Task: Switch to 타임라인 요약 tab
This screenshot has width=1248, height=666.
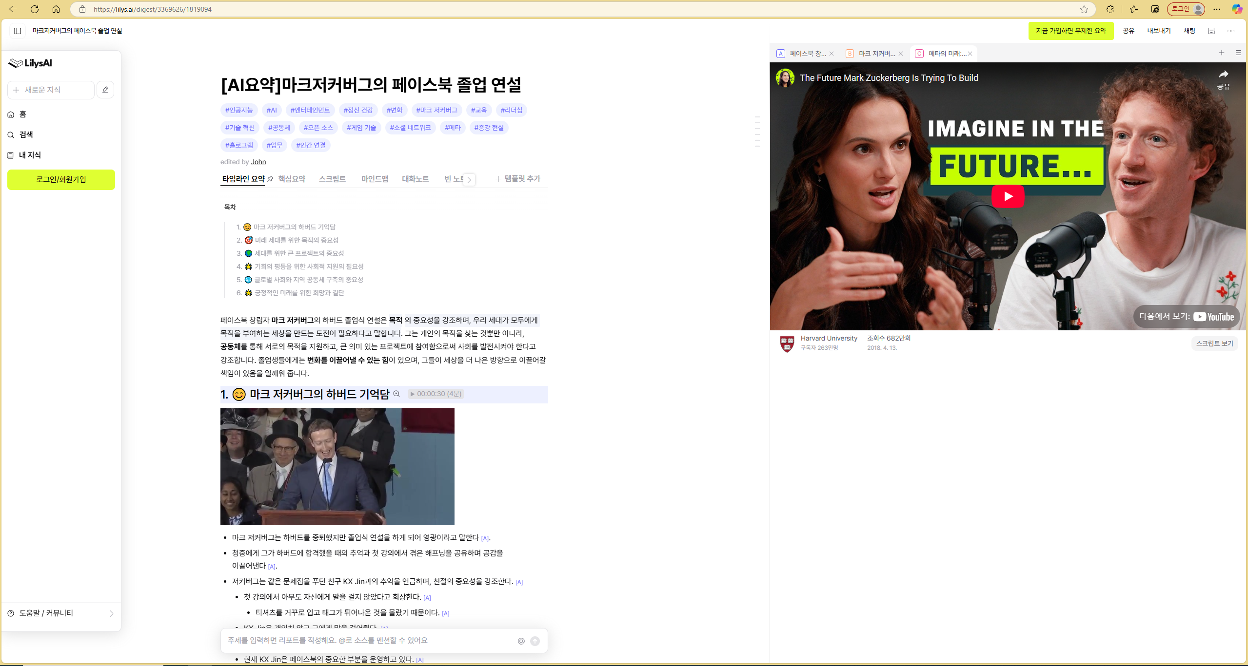Action: click(243, 179)
